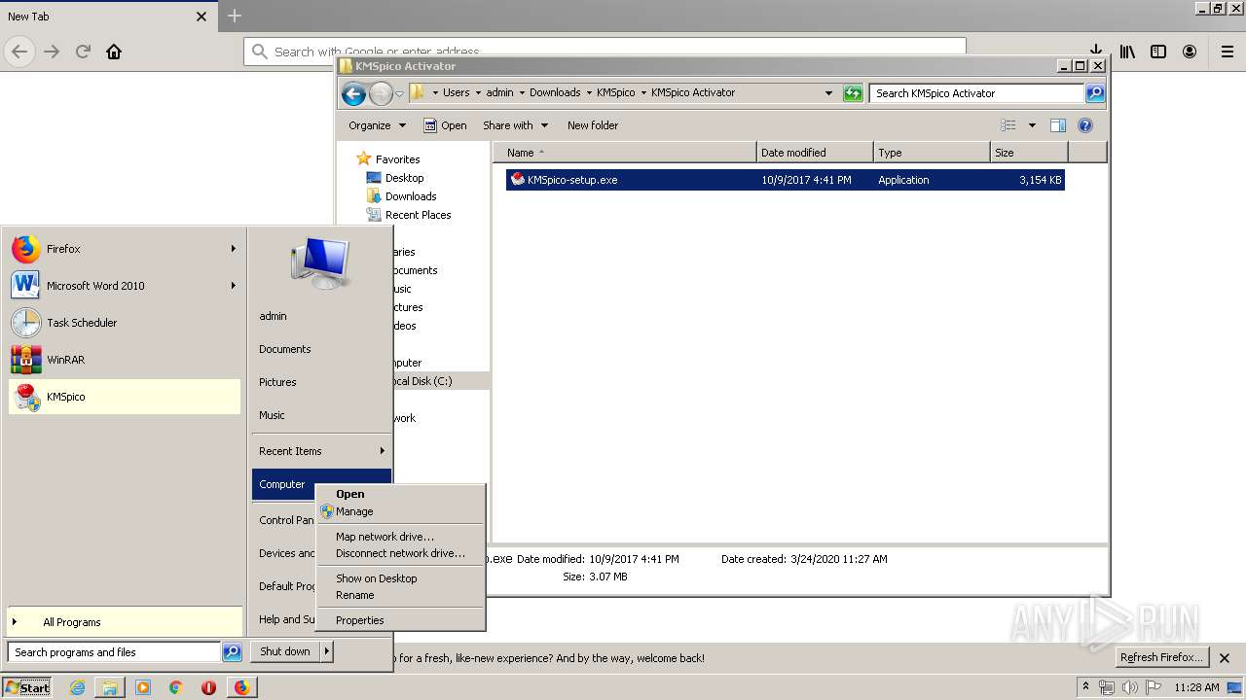Open the Shut down options arrow
This screenshot has height=700, width=1246.
pos(327,651)
